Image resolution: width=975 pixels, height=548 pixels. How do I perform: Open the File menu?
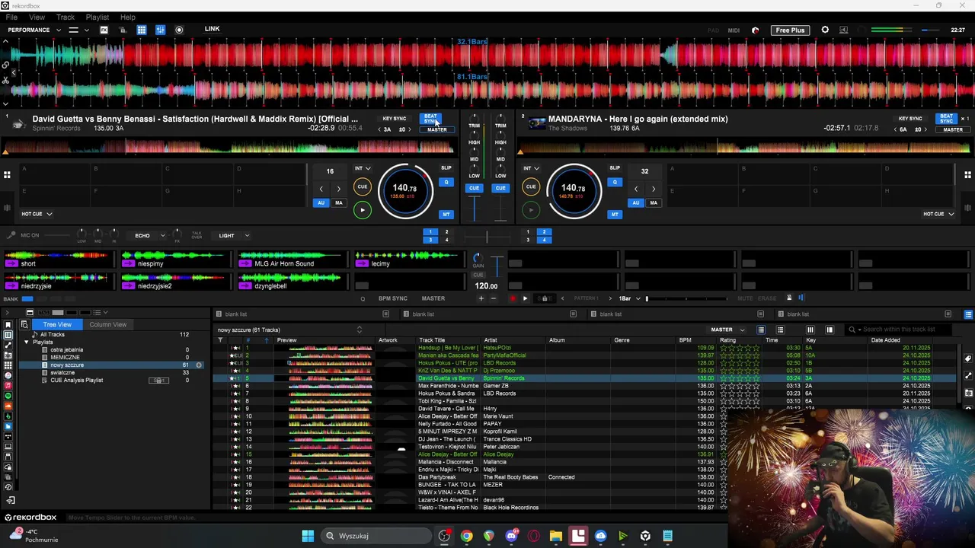click(11, 17)
